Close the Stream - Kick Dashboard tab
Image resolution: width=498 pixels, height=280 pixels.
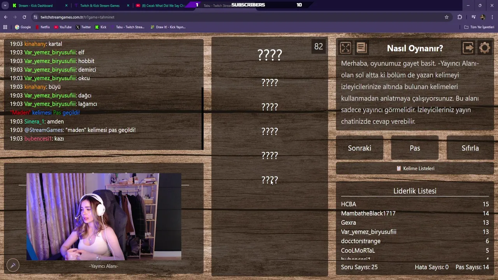click(x=66, y=5)
